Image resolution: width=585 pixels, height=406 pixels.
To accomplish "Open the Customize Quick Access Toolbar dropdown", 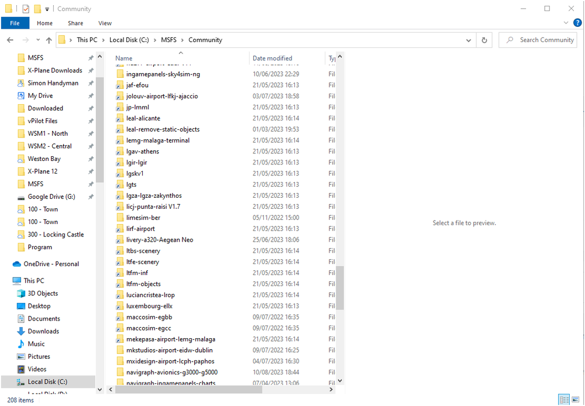I will (46, 9).
